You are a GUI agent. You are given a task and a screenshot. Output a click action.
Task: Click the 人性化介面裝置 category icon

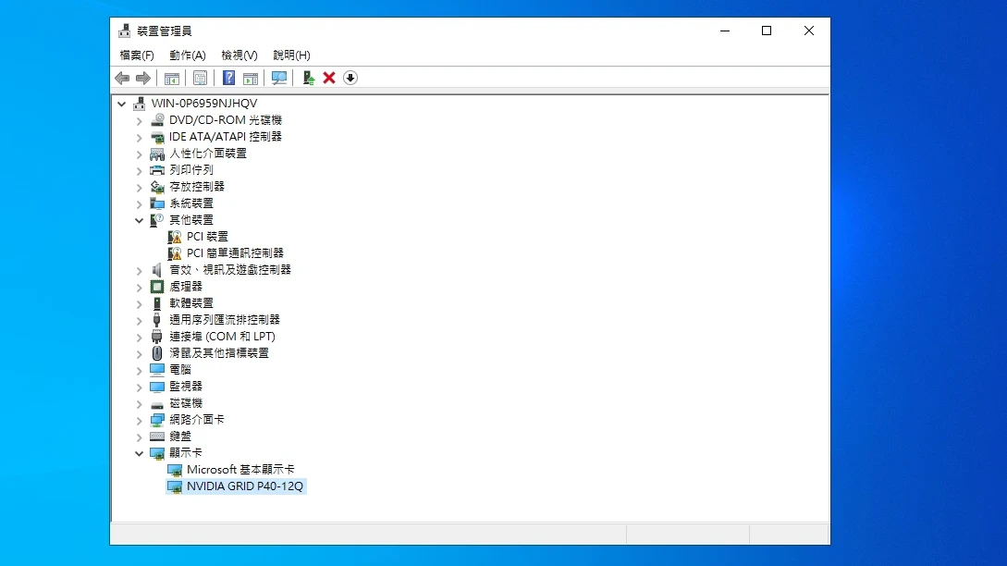[x=157, y=154]
